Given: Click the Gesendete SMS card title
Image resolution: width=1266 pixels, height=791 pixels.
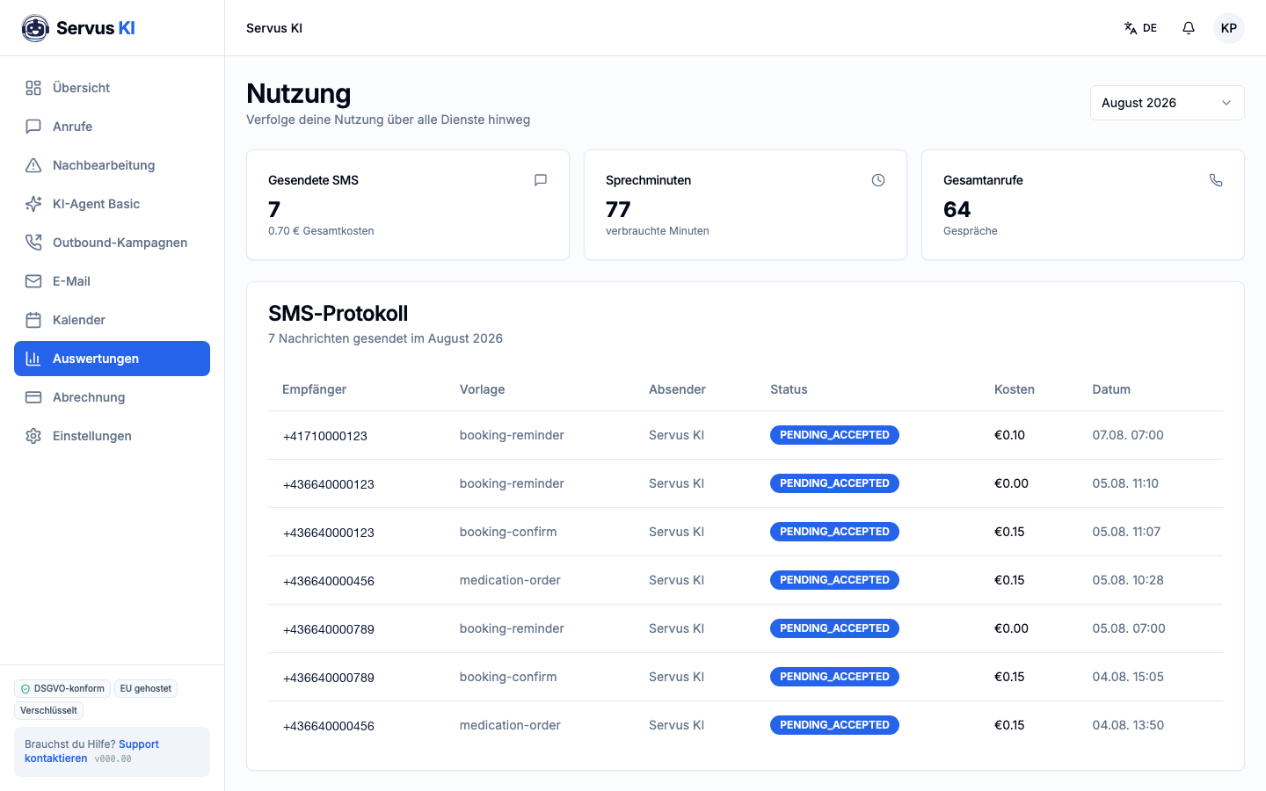Looking at the screenshot, I should point(313,180).
